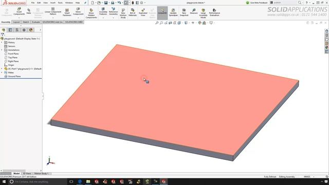The width and height of the screenshot is (329, 185).
Task: Click Zoom to Fit icon
Action: pyautogui.click(x=157, y=23)
